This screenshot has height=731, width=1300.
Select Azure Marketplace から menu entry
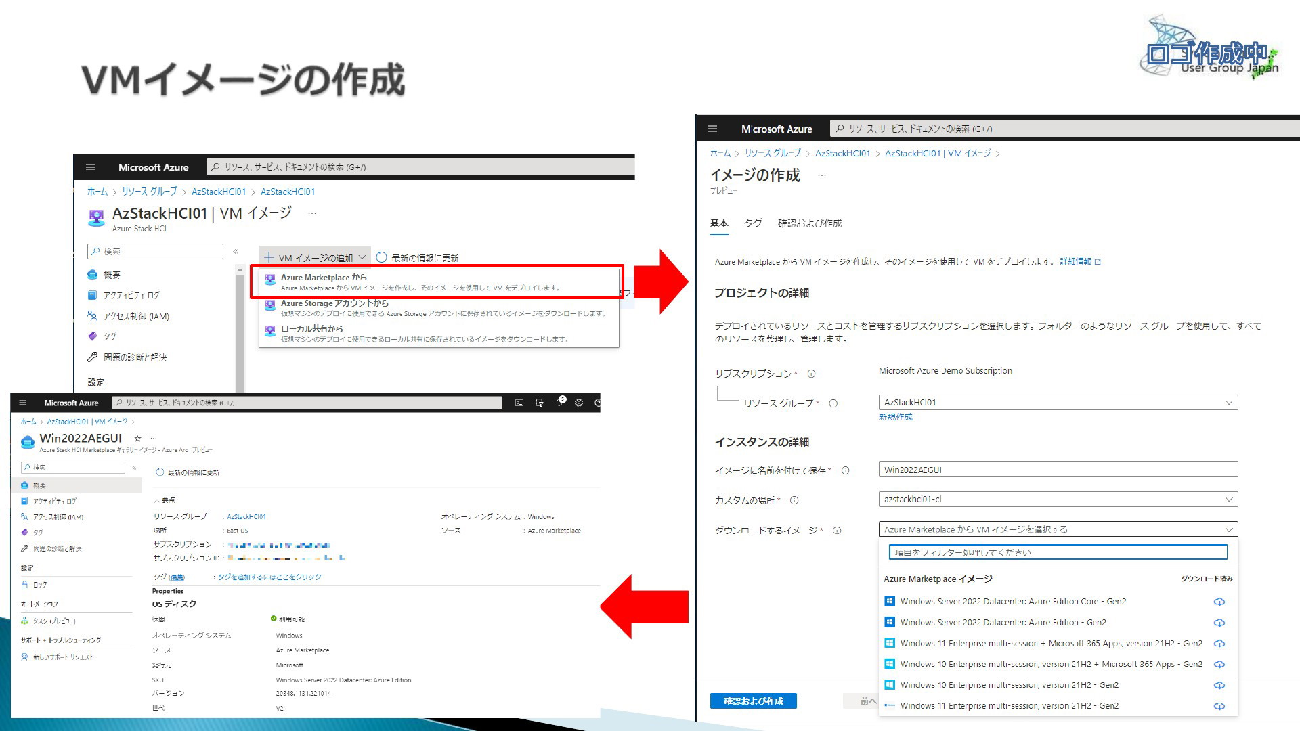pos(439,282)
